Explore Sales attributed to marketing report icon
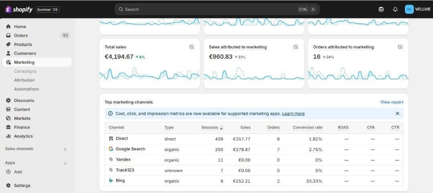This screenshot has height=193, width=433. coord(296,47)
